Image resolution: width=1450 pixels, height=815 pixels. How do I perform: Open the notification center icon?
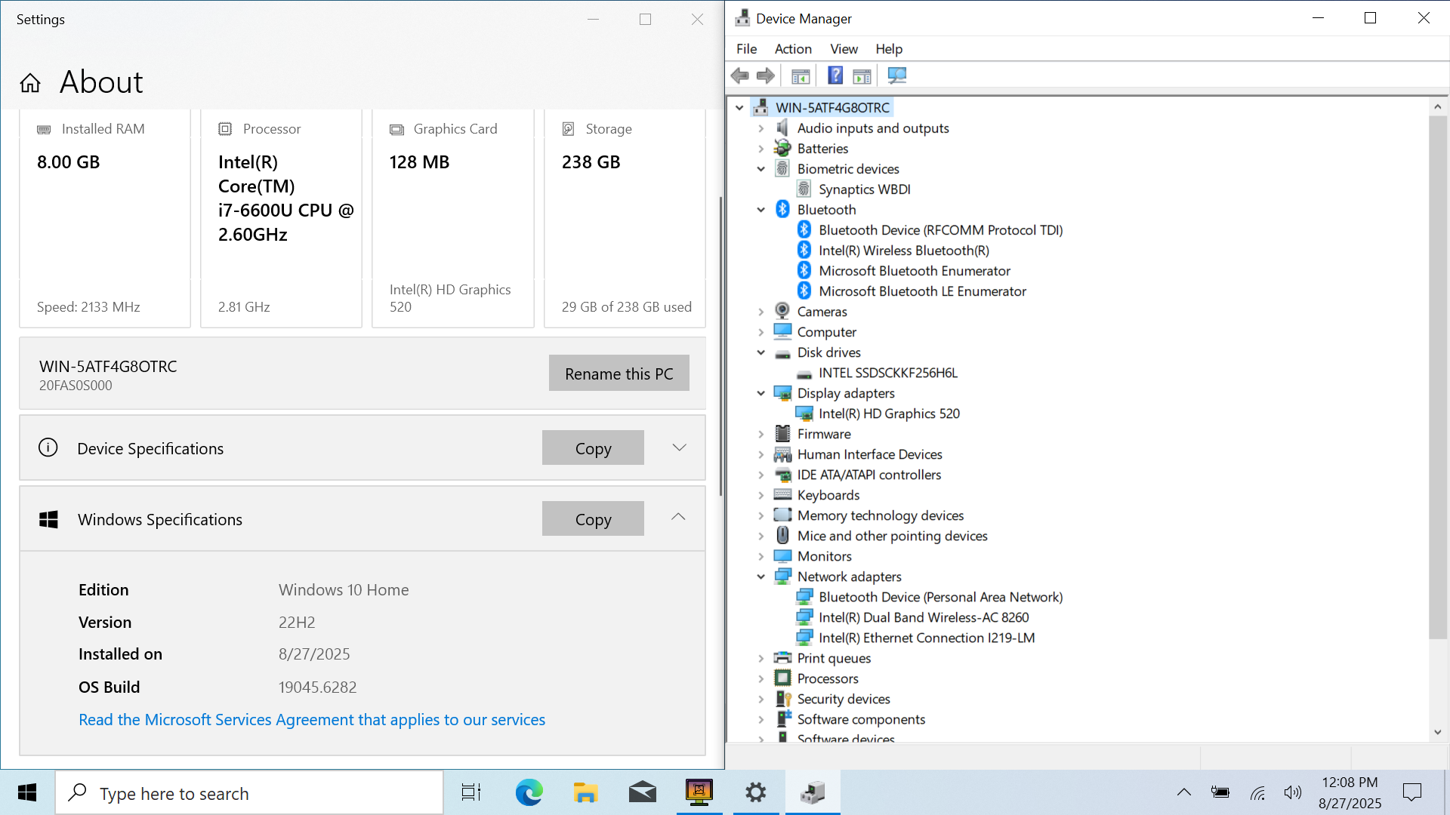point(1411,792)
